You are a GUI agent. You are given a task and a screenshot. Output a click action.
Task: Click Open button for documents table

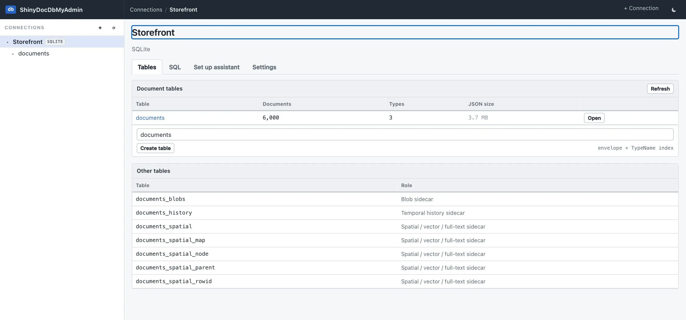click(x=594, y=118)
